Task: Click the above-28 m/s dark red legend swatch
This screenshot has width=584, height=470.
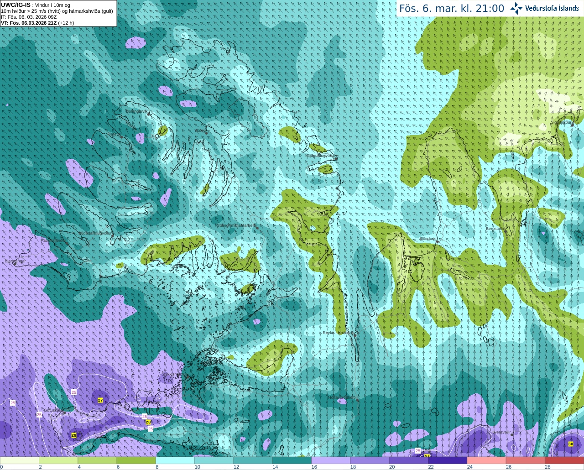Action: tap(564, 460)
